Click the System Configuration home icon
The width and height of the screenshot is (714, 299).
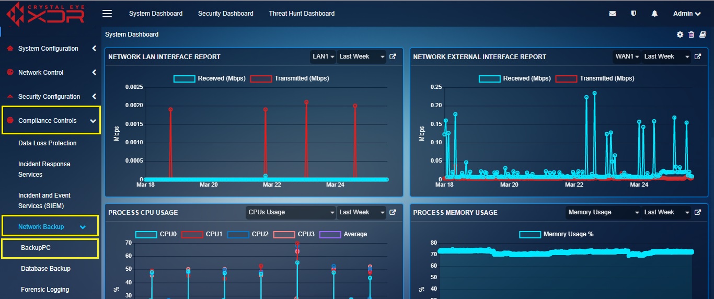(9, 48)
